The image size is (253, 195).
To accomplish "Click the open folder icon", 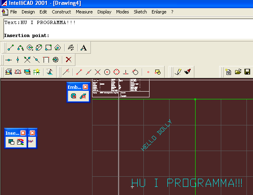I will pyautogui.click(x=238, y=72).
